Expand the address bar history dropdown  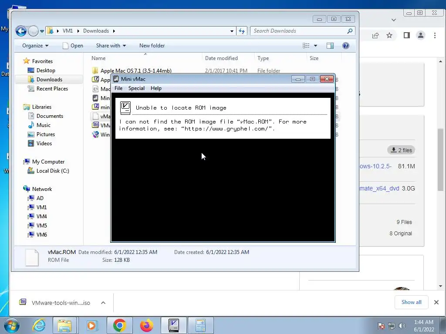(232, 31)
